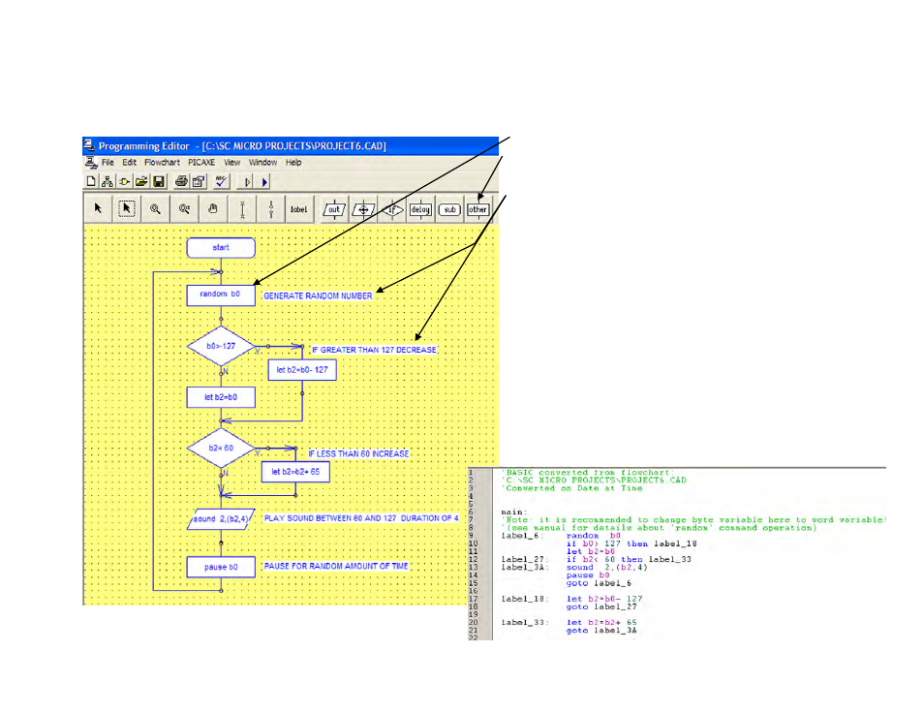Click the 'IF LESS THAN 60 INCREASE' label
924x714 pixels.
(x=359, y=453)
